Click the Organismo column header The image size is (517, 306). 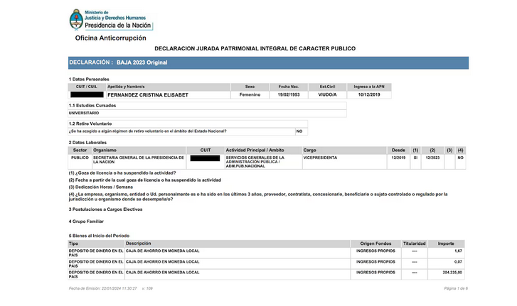(105, 150)
